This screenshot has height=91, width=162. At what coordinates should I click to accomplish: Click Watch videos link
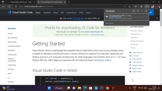137,72
